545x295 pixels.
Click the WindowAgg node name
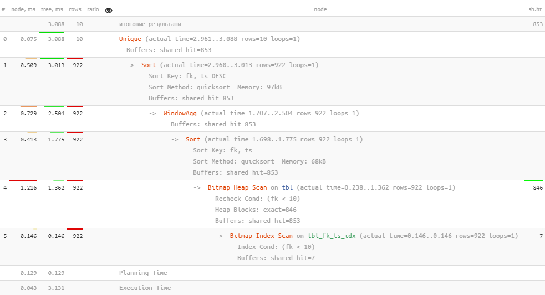point(180,113)
